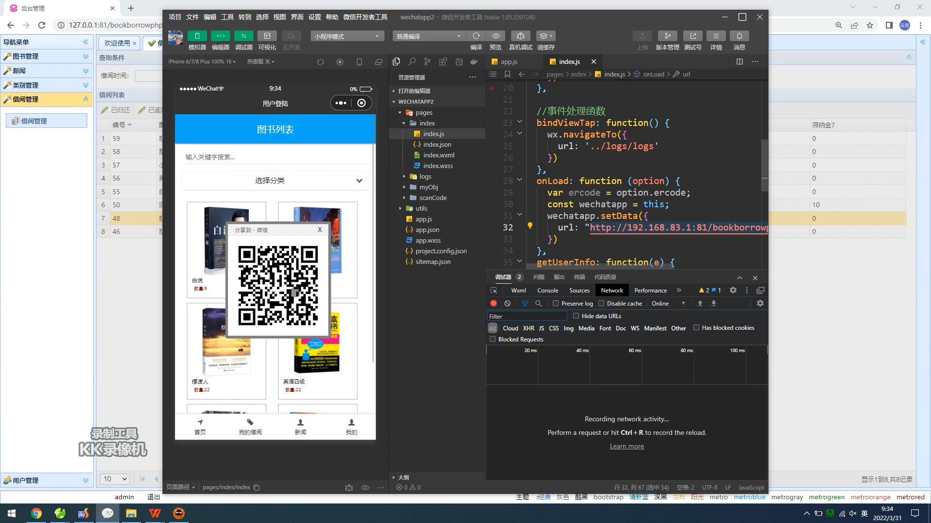The height and width of the screenshot is (523, 931).
Task: Open Chrome from the Windows taskbar
Action: [36, 513]
